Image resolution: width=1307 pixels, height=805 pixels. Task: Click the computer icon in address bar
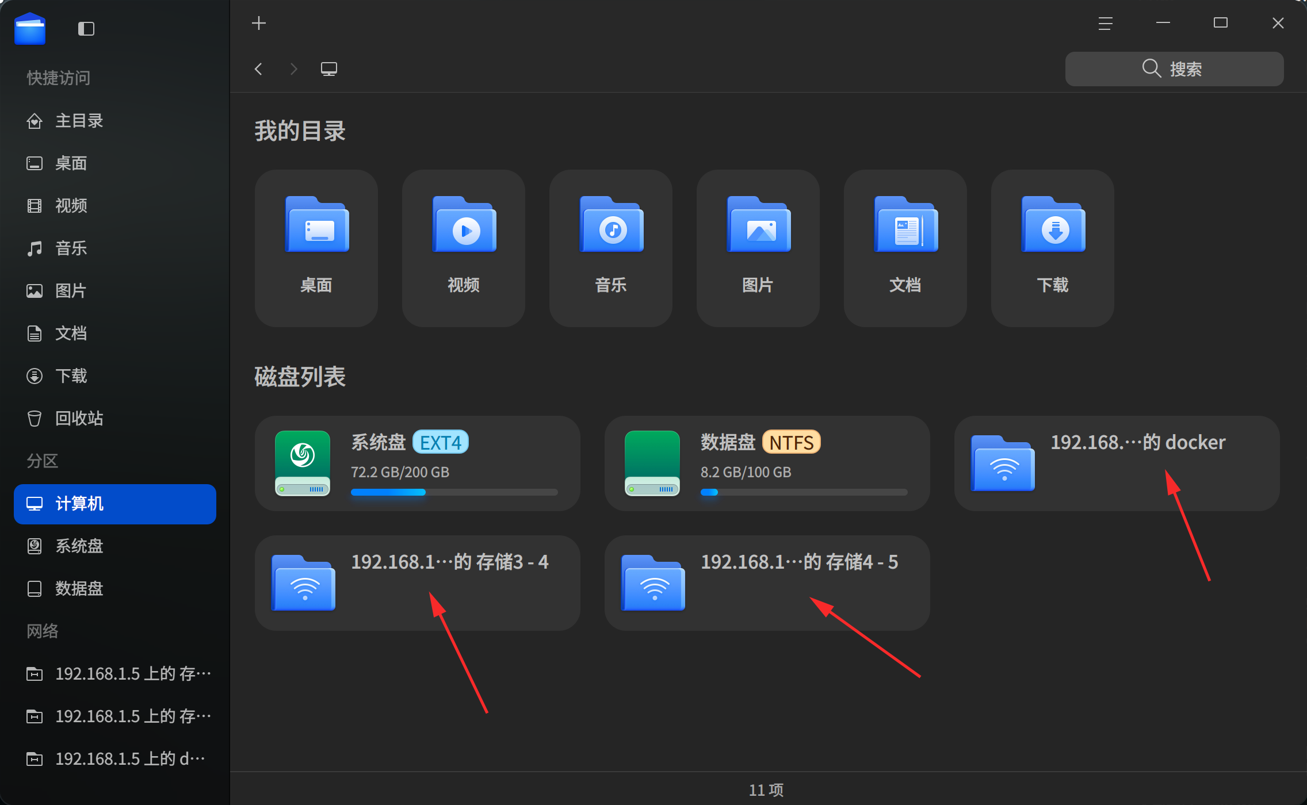click(329, 69)
